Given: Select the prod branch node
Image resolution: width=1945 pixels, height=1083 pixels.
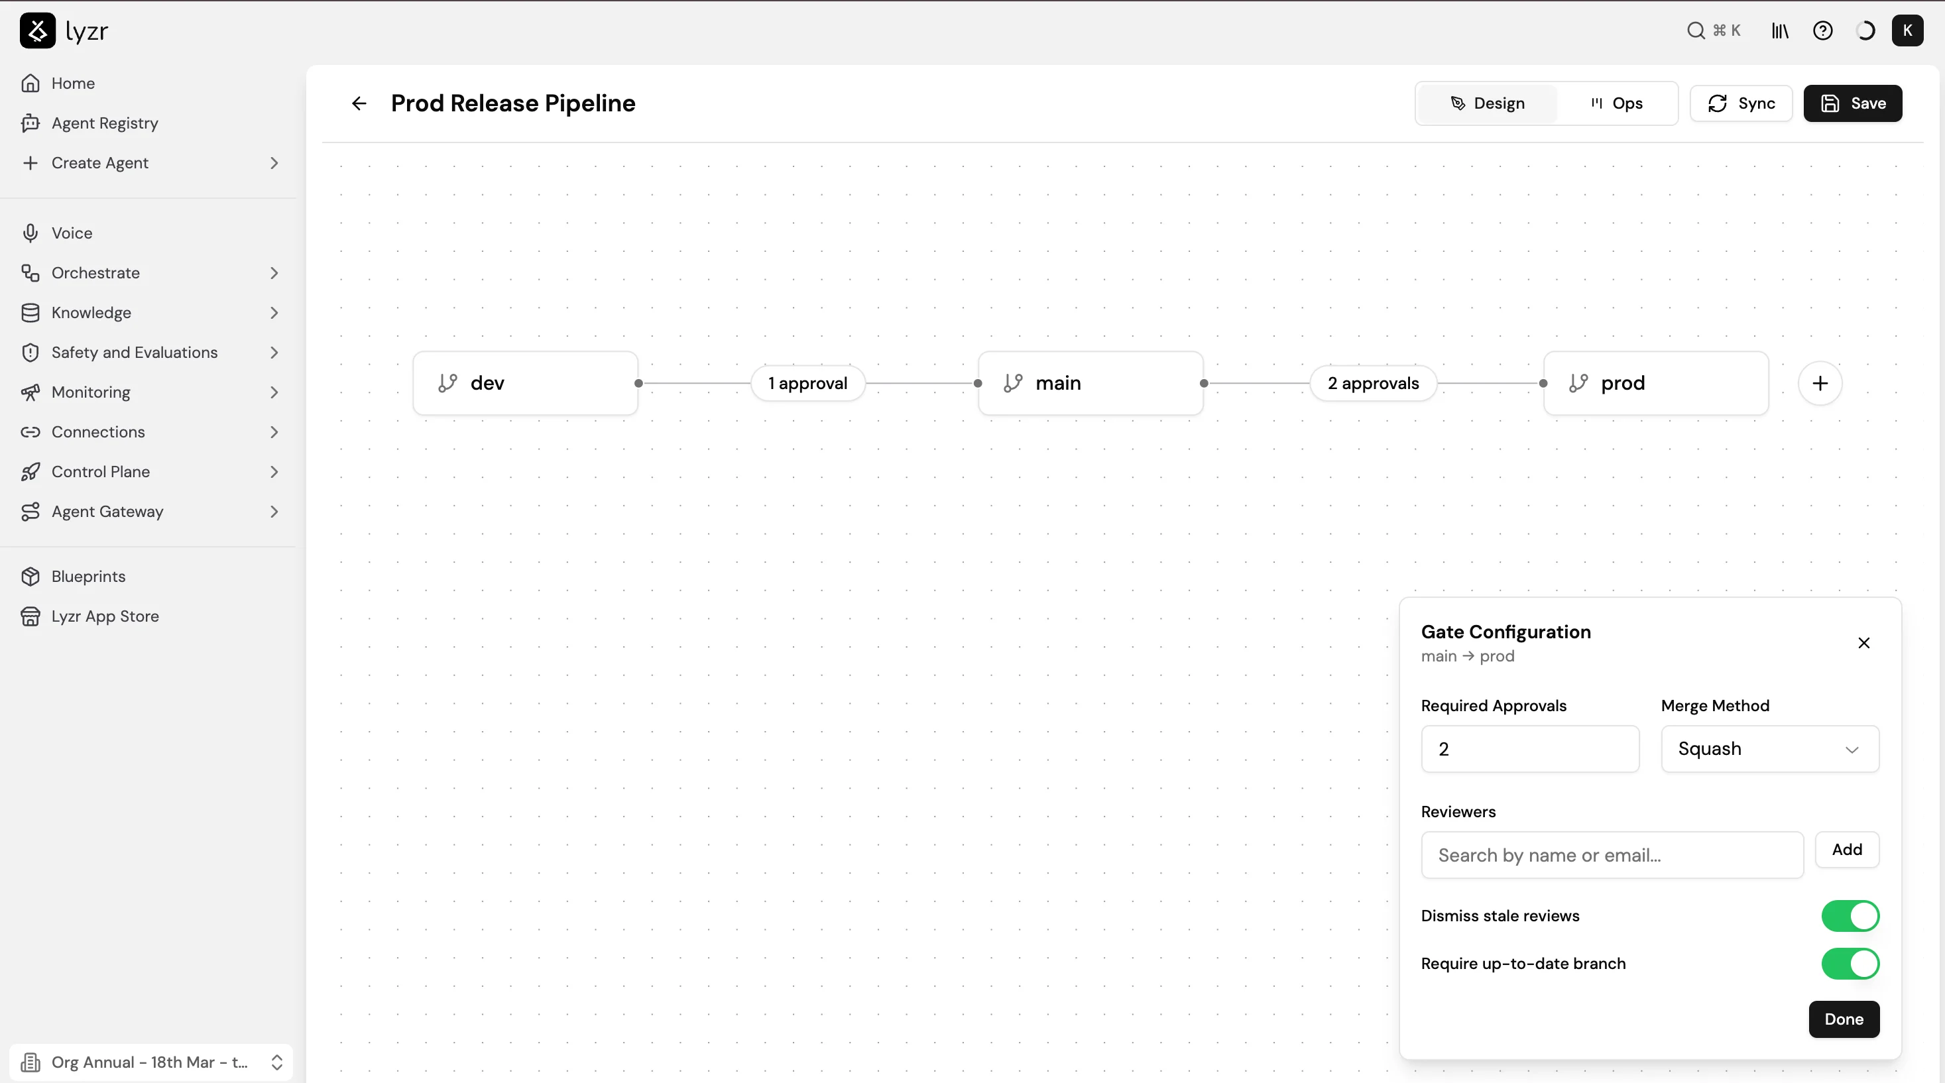Looking at the screenshot, I should pos(1657,383).
